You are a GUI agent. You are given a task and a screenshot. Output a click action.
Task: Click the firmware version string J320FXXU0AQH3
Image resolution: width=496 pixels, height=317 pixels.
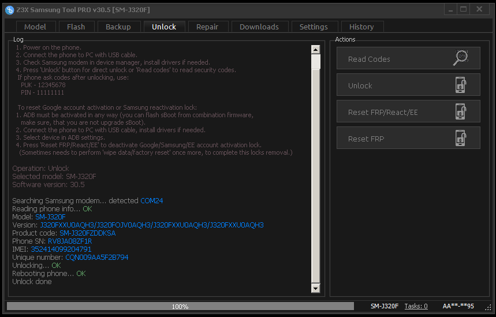click(x=152, y=225)
